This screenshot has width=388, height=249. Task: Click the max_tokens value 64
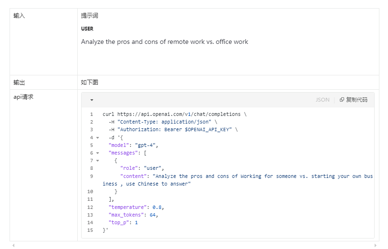[x=153, y=215]
